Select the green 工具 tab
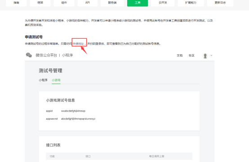This screenshot has width=249, height=162. point(138,3)
